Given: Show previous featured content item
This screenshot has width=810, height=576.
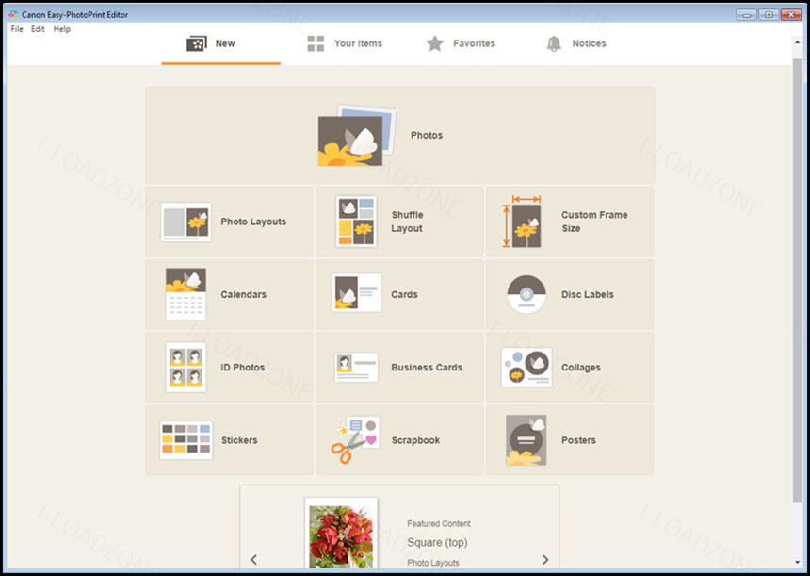Looking at the screenshot, I should 253,559.
